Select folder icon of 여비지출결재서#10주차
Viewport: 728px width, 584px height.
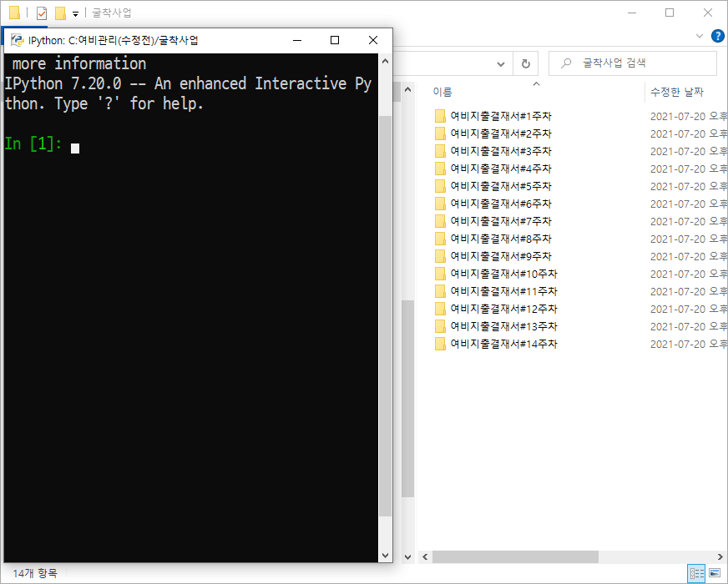tap(440, 274)
